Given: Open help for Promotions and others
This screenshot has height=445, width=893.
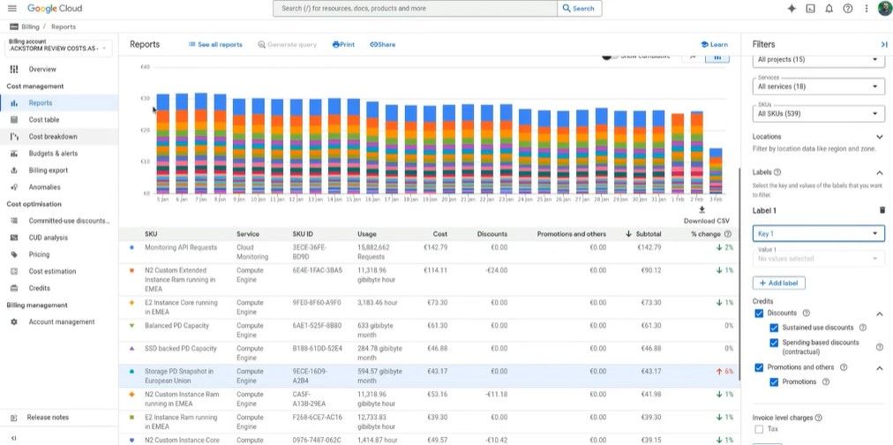Looking at the screenshot, I should [x=844, y=367].
